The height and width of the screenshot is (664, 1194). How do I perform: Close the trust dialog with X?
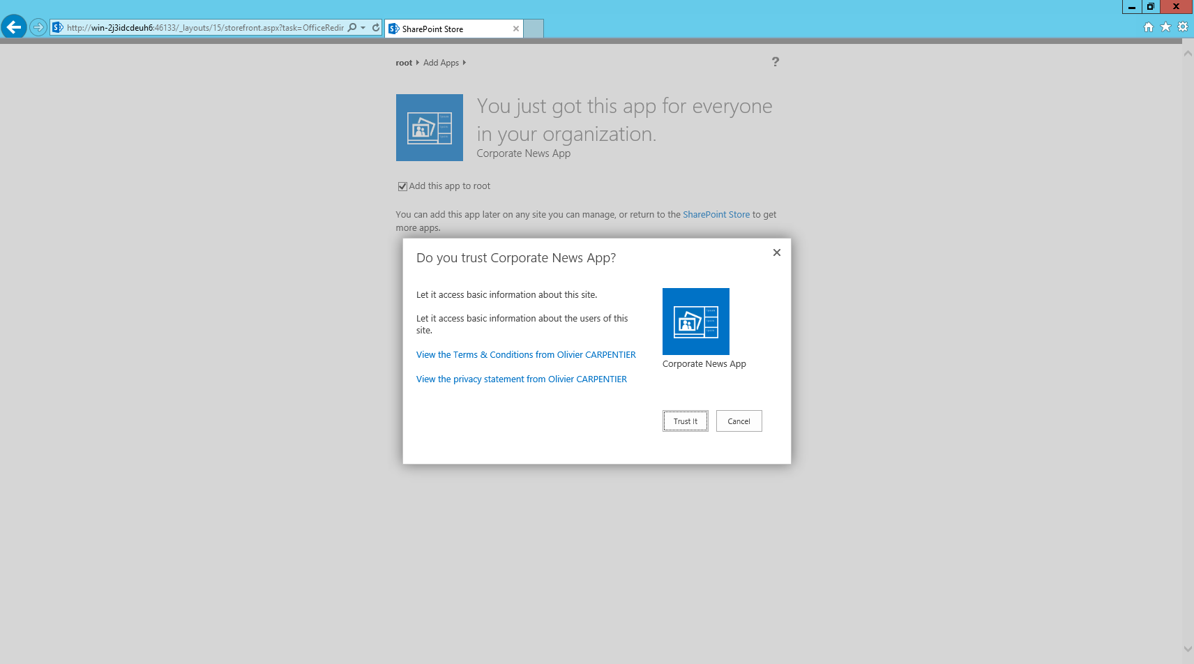coord(777,252)
